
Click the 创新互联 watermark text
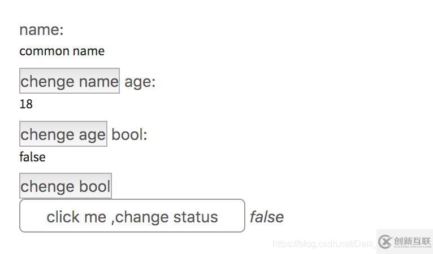pos(412,242)
